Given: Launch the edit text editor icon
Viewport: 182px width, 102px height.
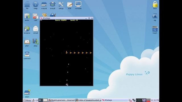Looking at the screenshot, I should click(x=70, y=5).
